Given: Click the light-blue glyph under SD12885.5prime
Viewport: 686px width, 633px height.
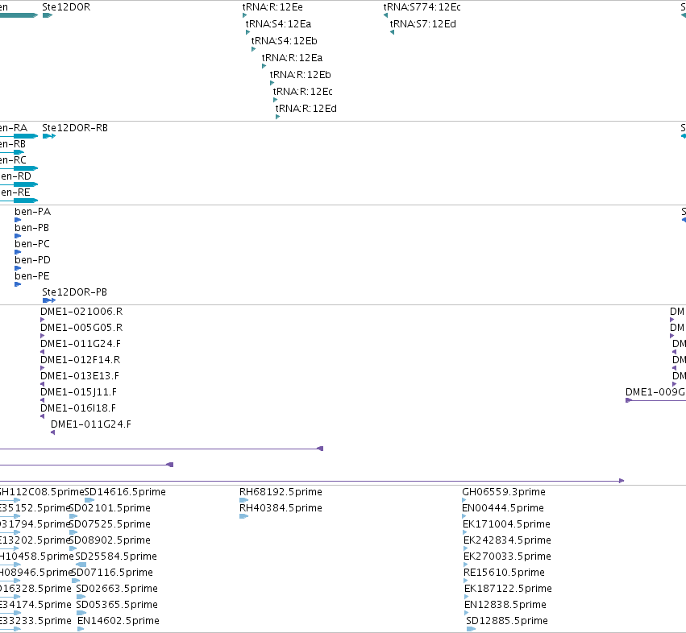Looking at the screenshot, I should point(471,629).
